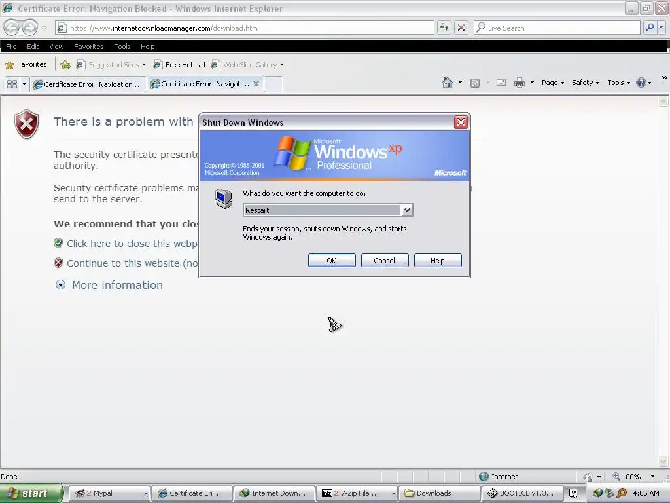The height and width of the screenshot is (503, 670).
Task: Open the Restart action combo box
Action: tap(328, 210)
